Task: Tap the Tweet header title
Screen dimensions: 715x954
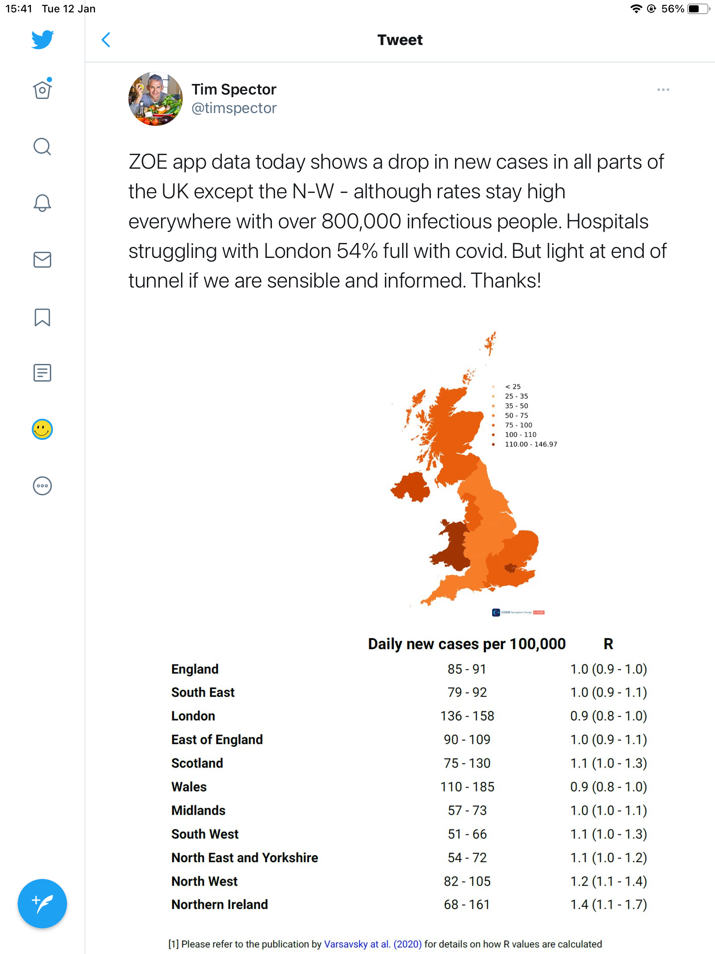Action: pos(400,40)
